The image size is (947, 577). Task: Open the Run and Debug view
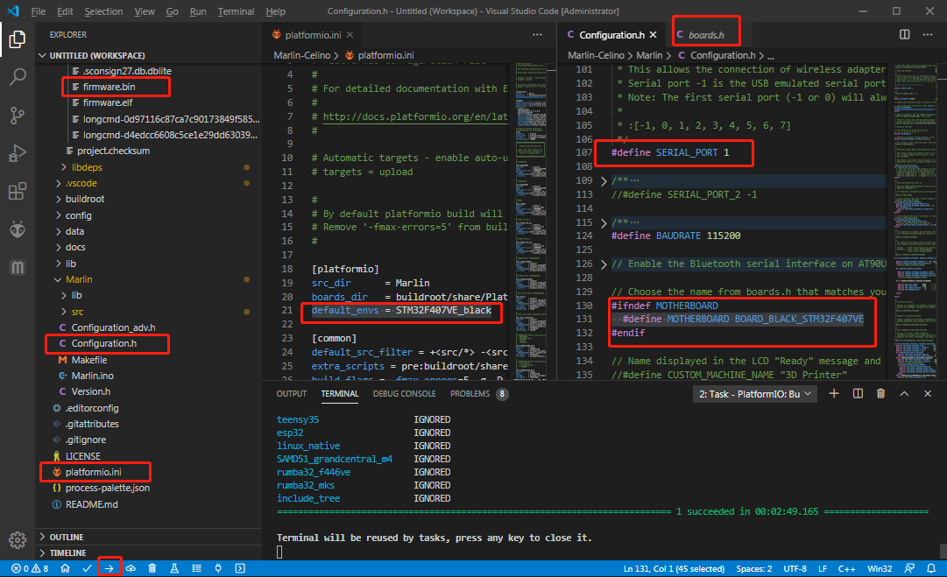coord(18,153)
